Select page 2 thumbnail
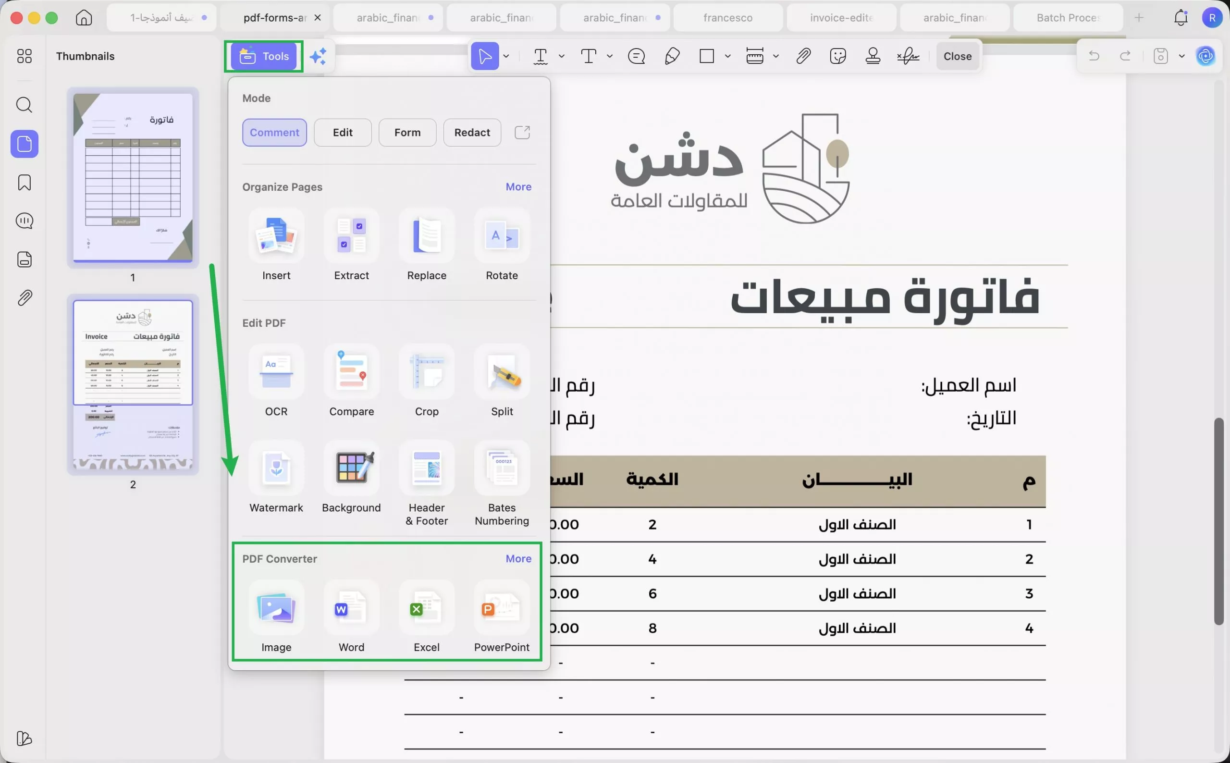The width and height of the screenshot is (1230, 763). 133,384
